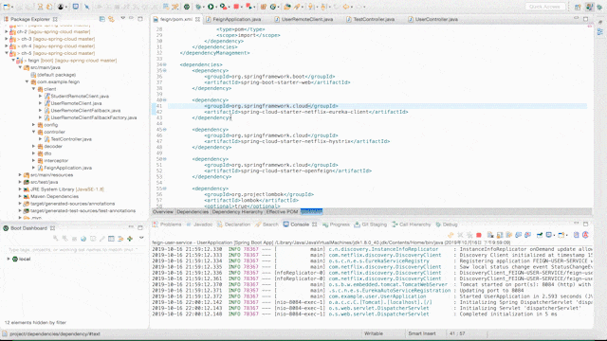Expand the Maven Dependencies node

pos(20,196)
